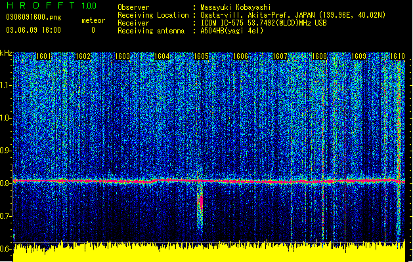Click the 1601 time marker label
Viewport: 413px width, 262px height.
[43, 56]
